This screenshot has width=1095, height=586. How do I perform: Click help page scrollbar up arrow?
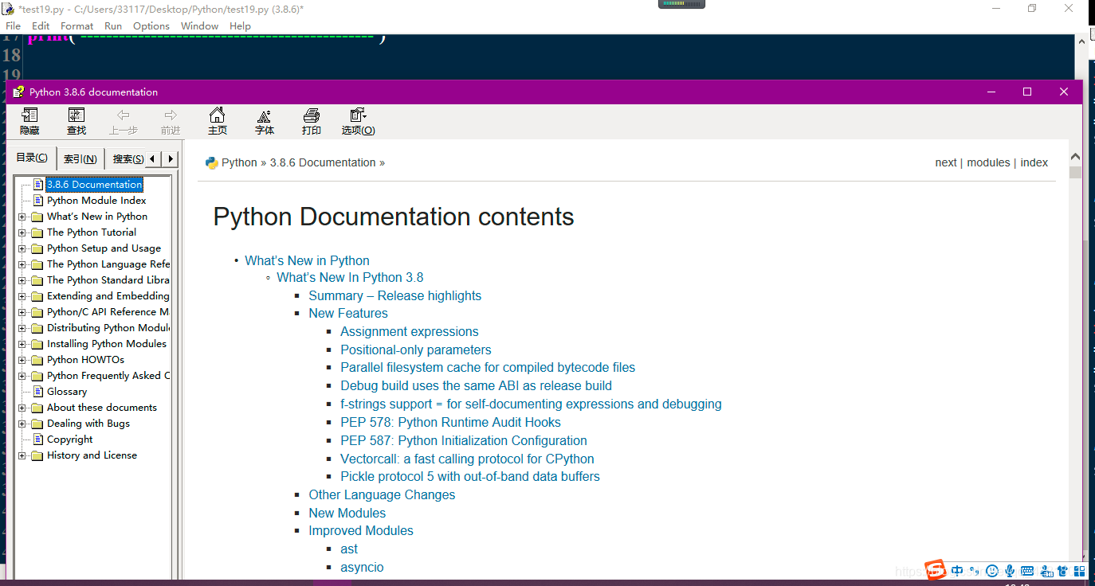coord(1075,157)
